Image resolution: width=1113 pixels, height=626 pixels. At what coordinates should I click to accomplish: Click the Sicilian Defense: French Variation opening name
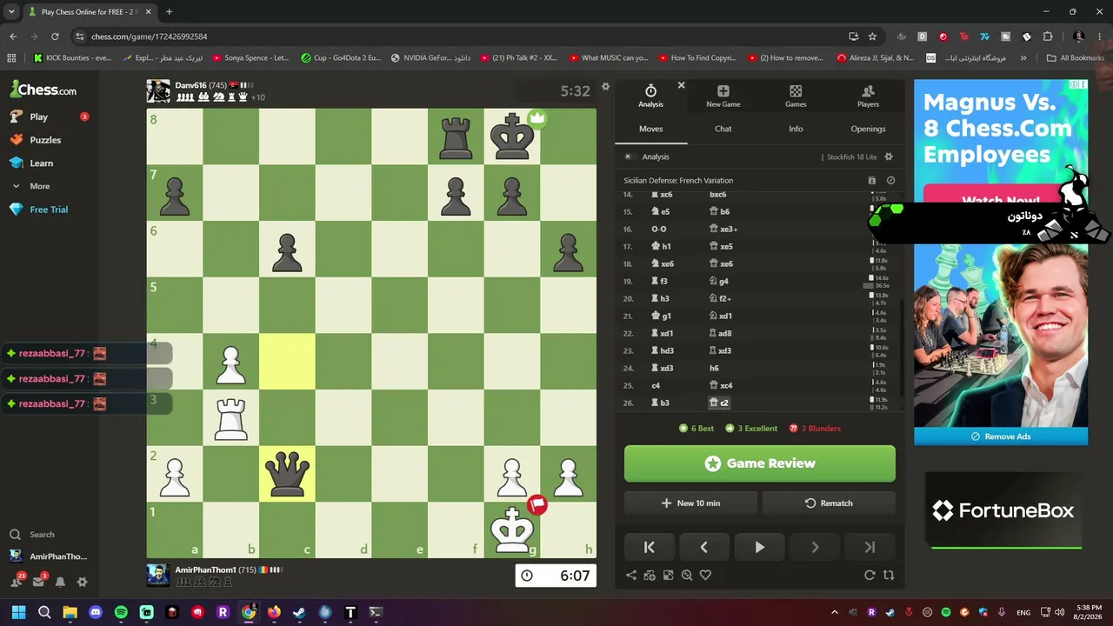tap(678, 181)
